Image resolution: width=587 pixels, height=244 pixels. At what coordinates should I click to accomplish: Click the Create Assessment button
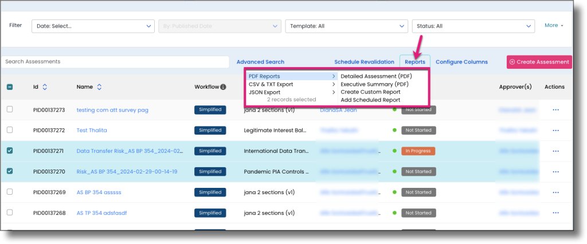pyautogui.click(x=539, y=62)
